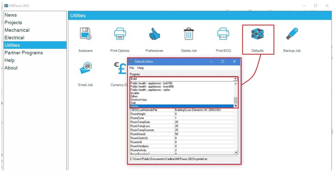Close the Default Editor window
Viewport: 334px width, 172px height.
tap(234, 61)
